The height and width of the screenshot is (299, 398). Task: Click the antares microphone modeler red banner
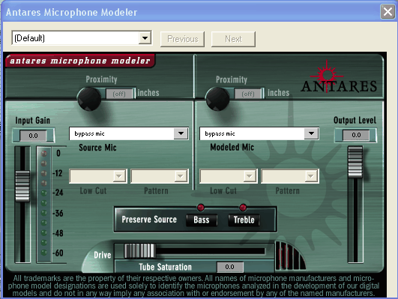[80, 61]
